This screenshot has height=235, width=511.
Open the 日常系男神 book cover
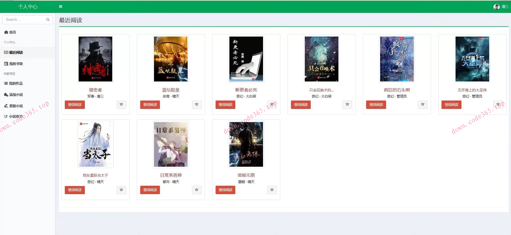[x=171, y=144]
